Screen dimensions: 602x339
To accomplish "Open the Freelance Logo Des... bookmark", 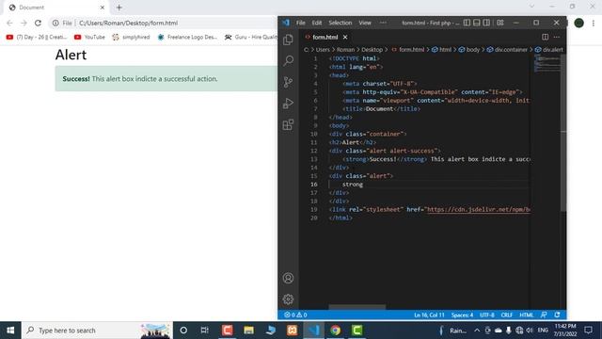I will [187, 37].
